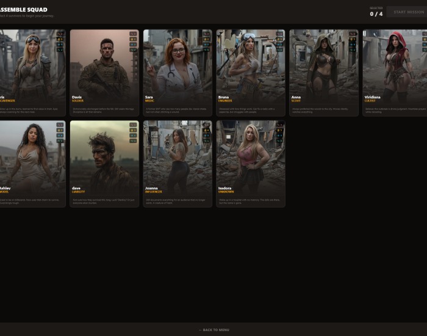Click Davis's description text
Image resolution: width=427 pixels, height=336 pixels.
coord(104,110)
